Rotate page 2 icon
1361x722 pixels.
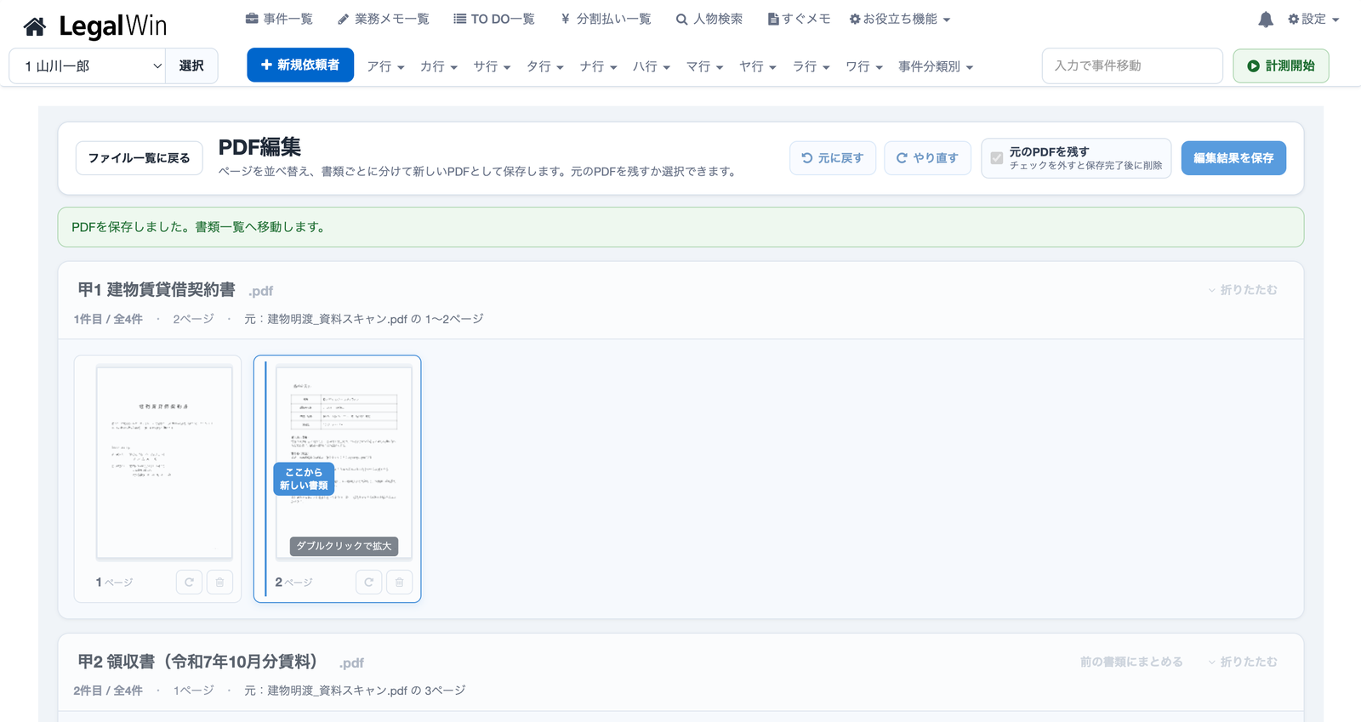pyautogui.click(x=368, y=583)
